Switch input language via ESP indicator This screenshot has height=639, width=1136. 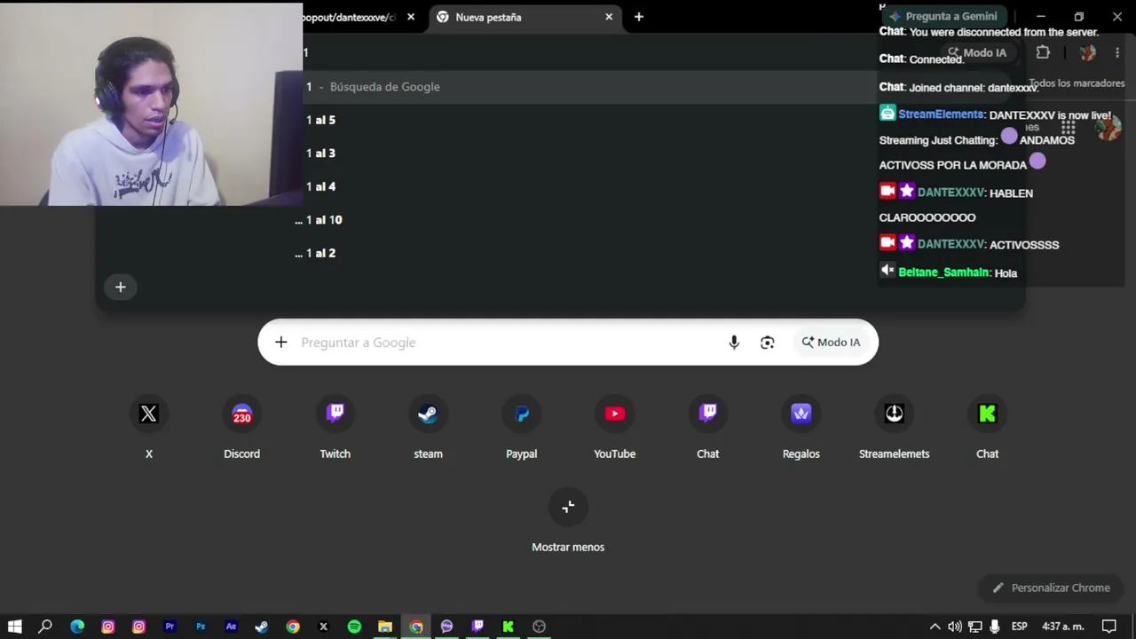pos(1020,627)
